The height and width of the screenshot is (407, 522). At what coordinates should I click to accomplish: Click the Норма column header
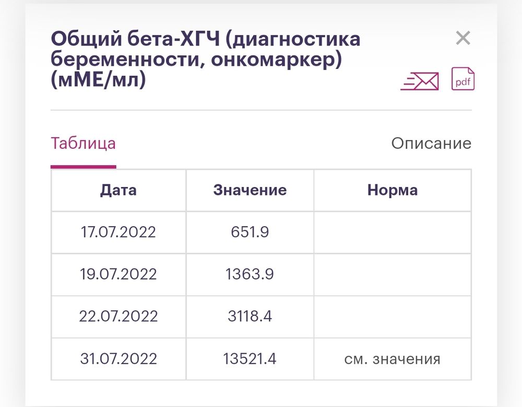click(x=393, y=190)
